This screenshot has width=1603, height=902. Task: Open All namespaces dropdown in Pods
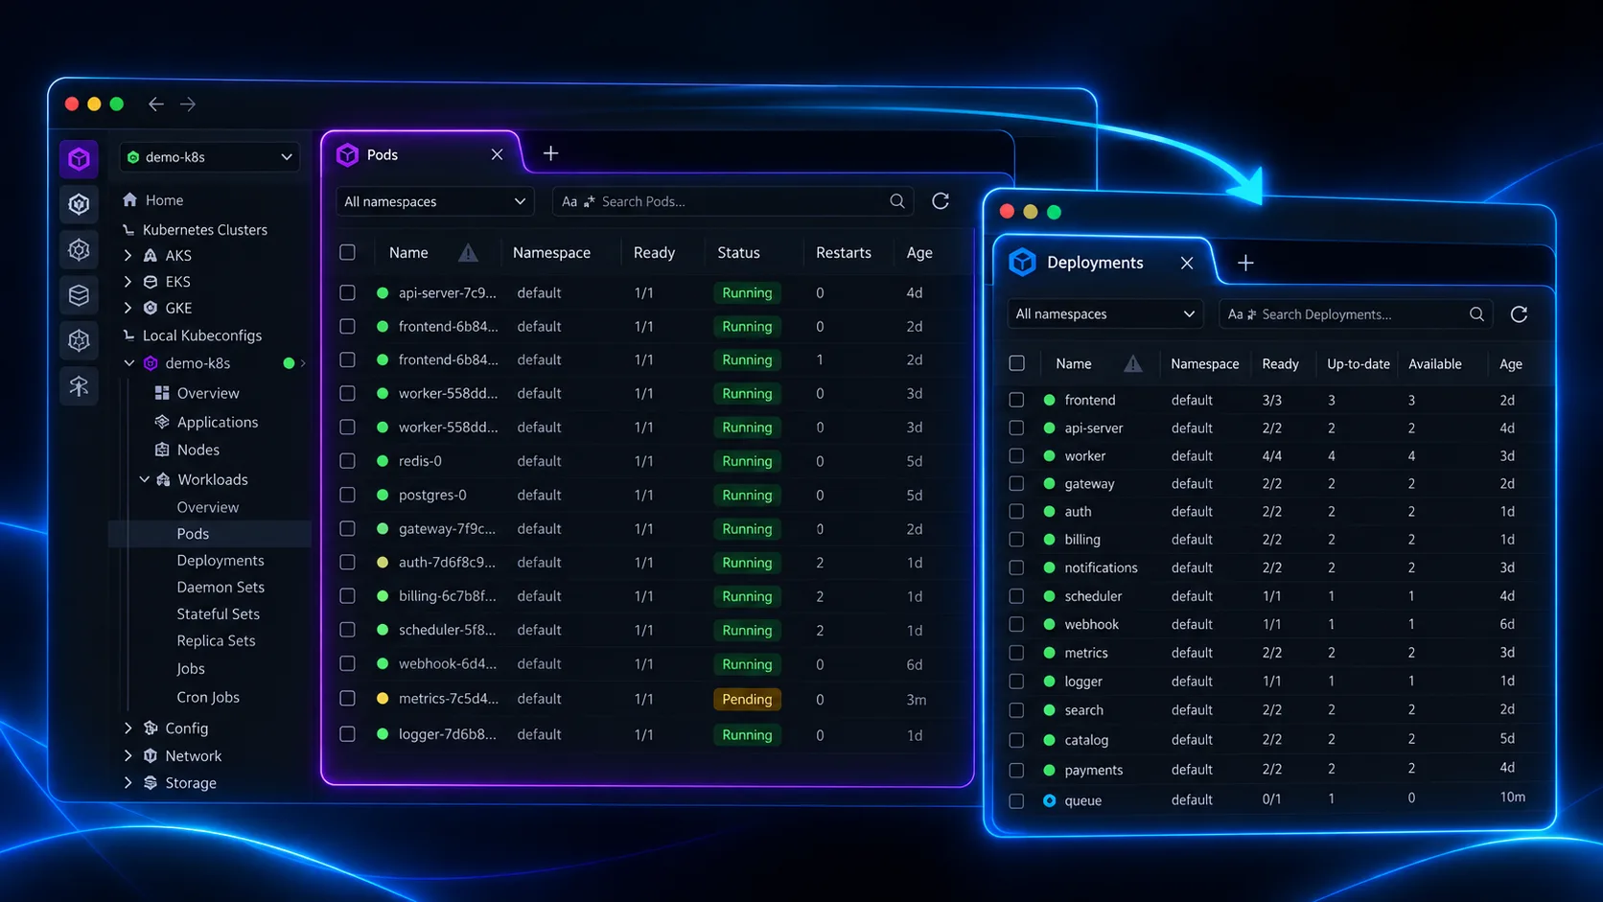pos(435,201)
